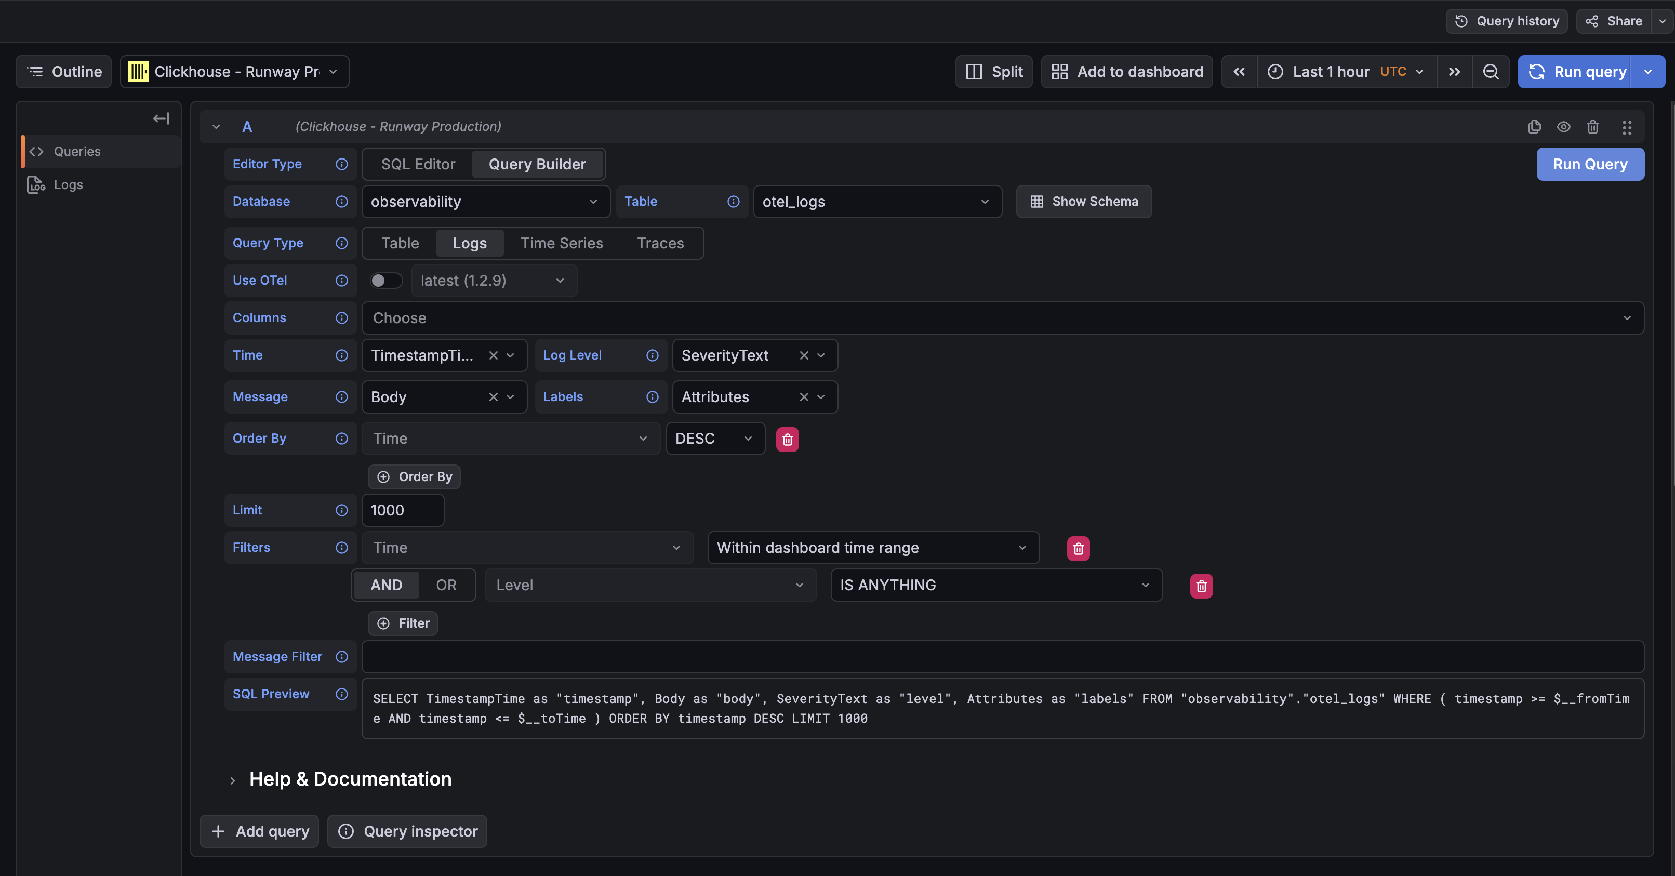Open the Columns Choose dropdown
The image size is (1675, 876).
(x=1001, y=317)
